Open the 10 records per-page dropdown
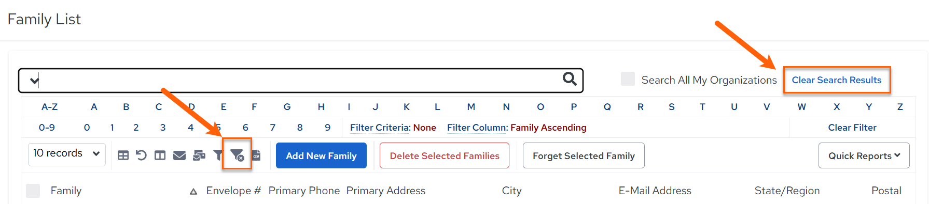Screen dimensions: 929x204 (67, 154)
